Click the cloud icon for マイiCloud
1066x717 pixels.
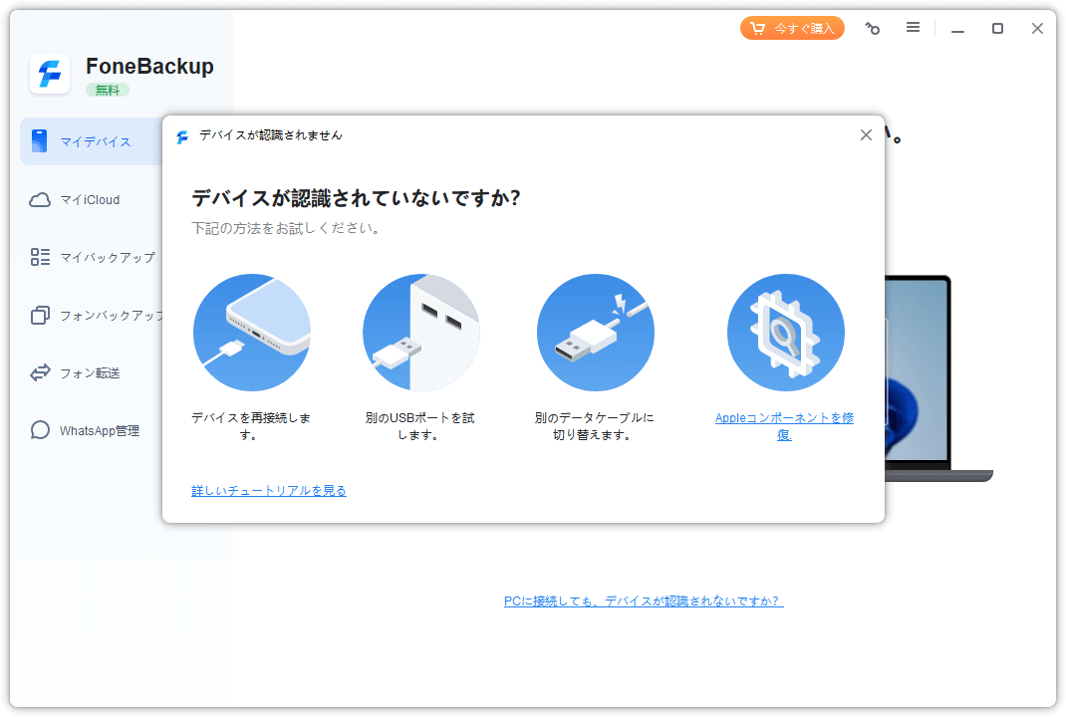coord(40,200)
